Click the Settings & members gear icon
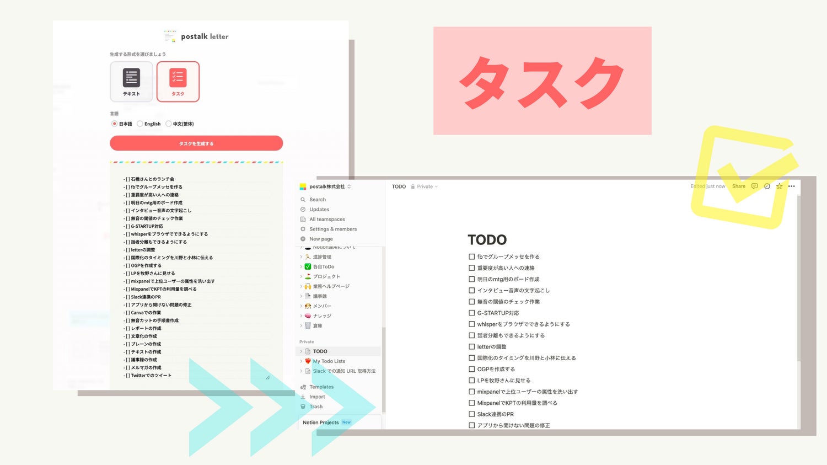 tap(303, 229)
